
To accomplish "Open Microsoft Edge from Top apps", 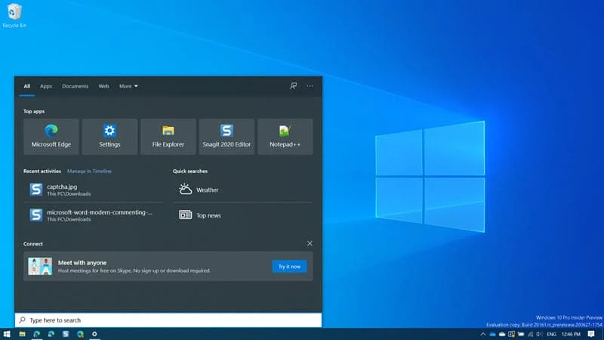I will (x=51, y=137).
